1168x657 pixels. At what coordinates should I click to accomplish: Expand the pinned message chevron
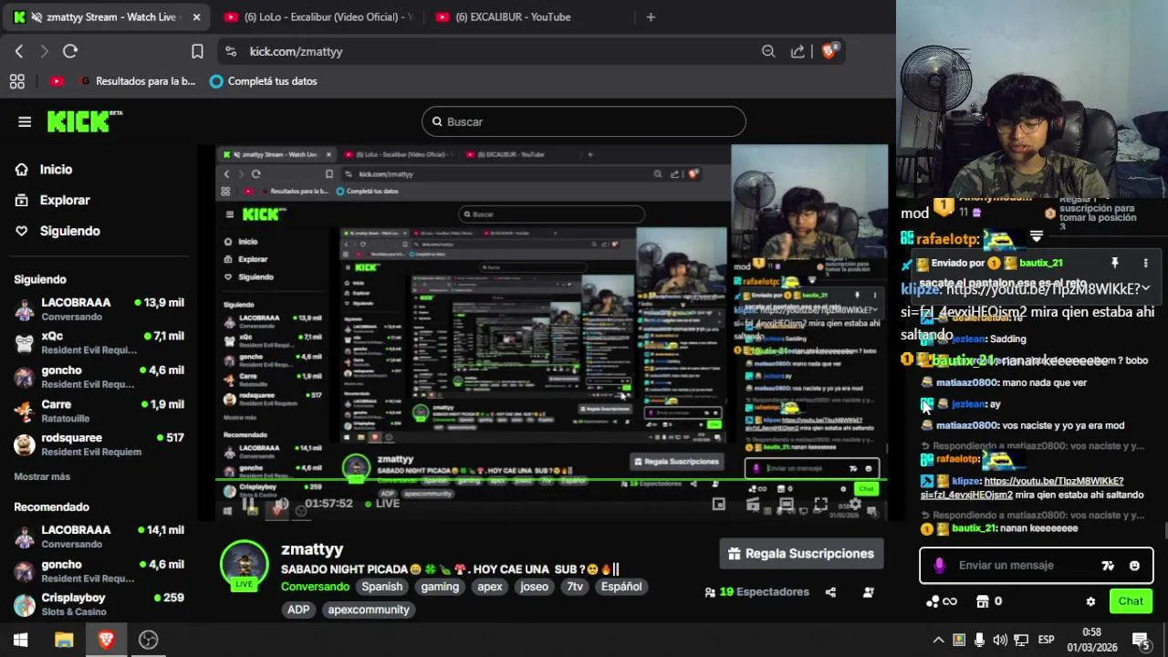click(x=1145, y=288)
